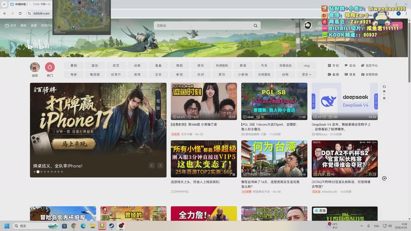Open the 活动 shortcut
Image resolution: width=411 pixels, height=231 pixels.
350,66
